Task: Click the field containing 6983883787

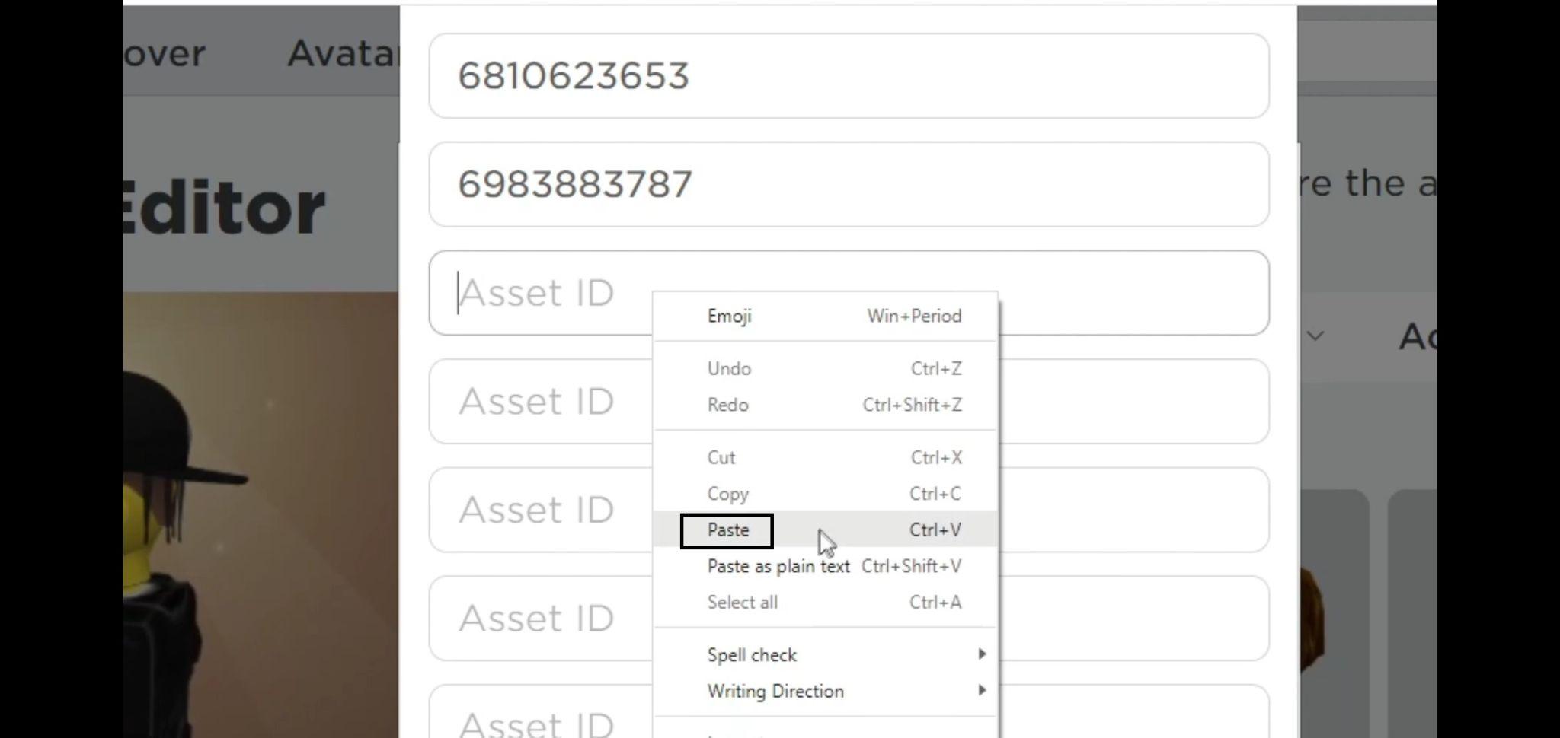Action: pos(849,184)
